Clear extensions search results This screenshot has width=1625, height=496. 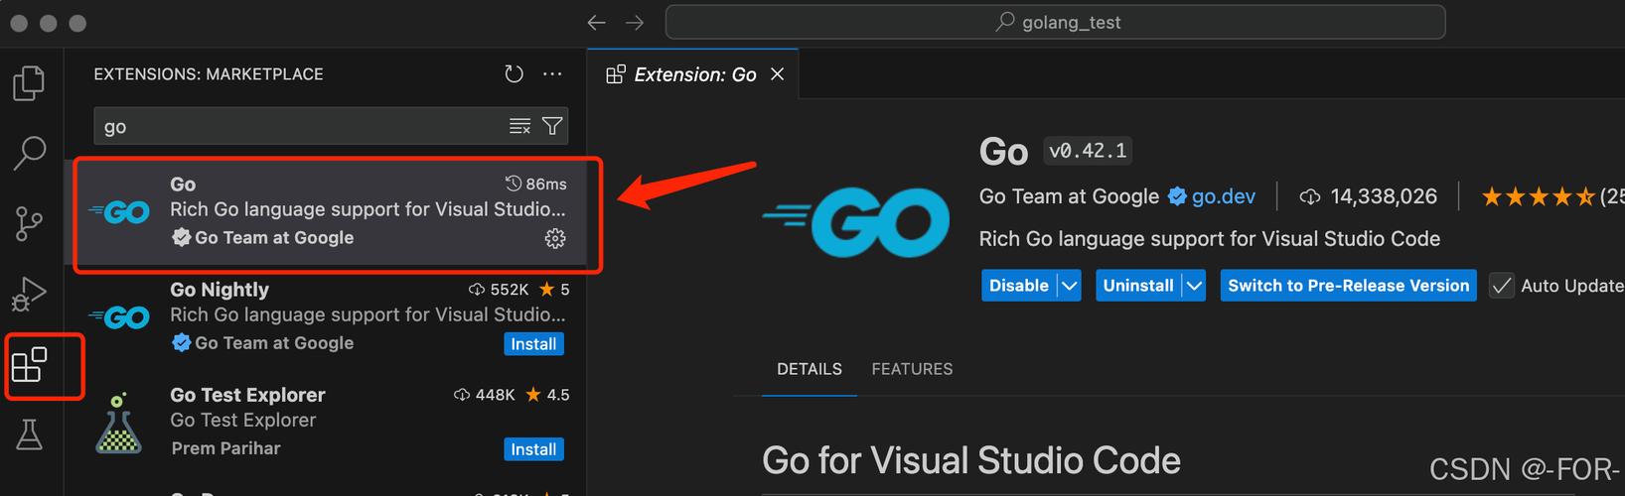click(x=519, y=126)
